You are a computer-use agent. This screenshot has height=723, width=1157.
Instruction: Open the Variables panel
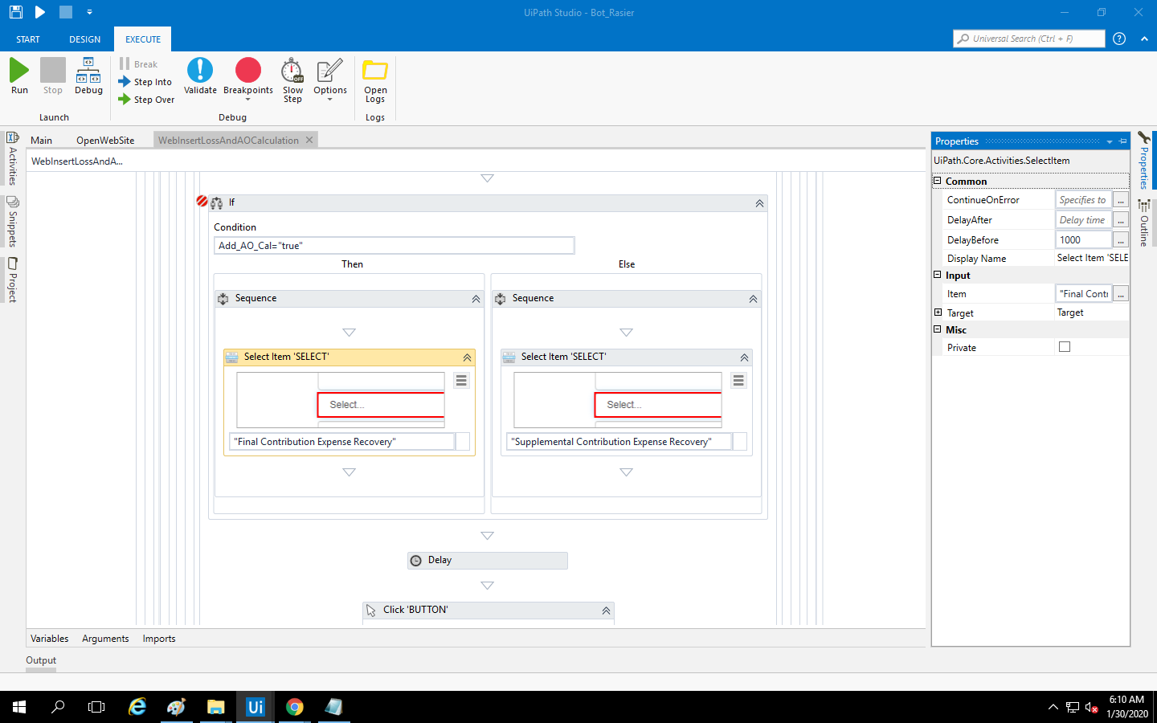(50, 639)
